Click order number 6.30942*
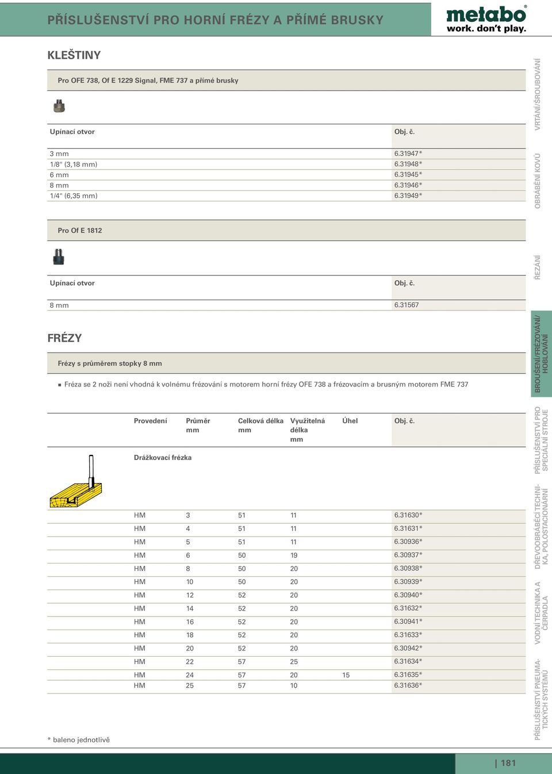The image size is (552, 774). coord(408,648)
